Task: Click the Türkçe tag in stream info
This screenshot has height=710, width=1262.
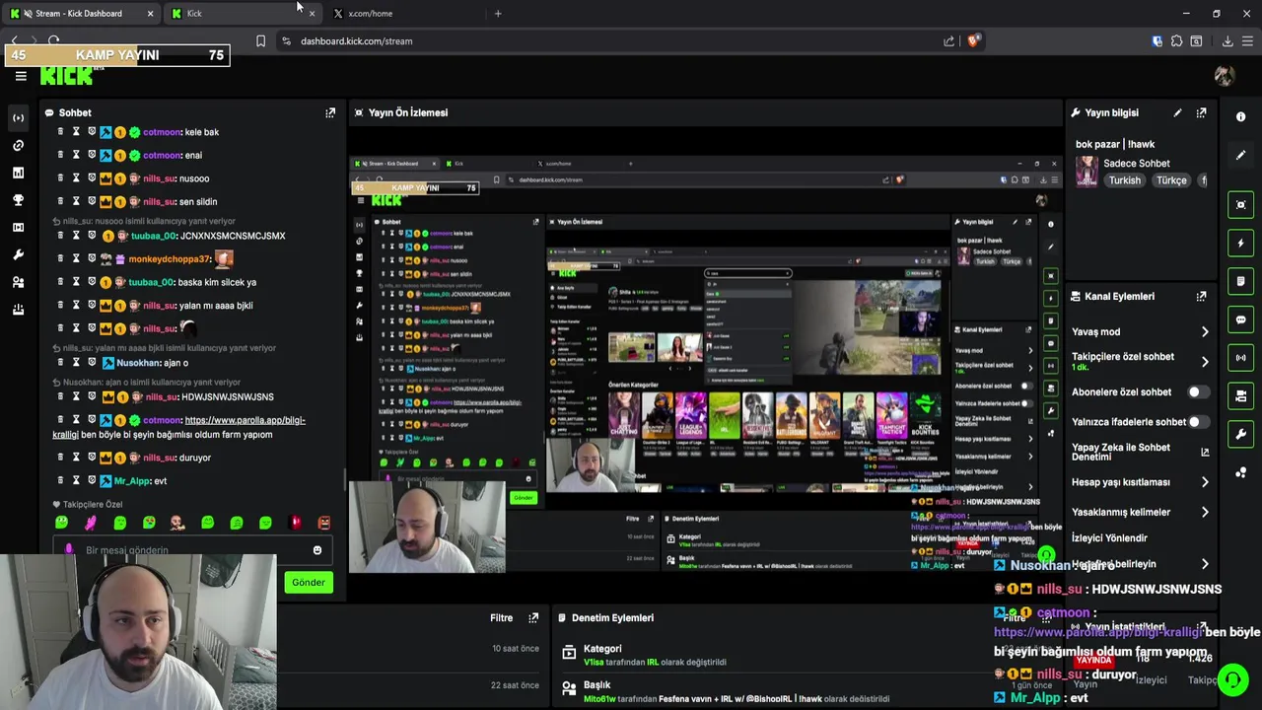Action: [1171, 180]
